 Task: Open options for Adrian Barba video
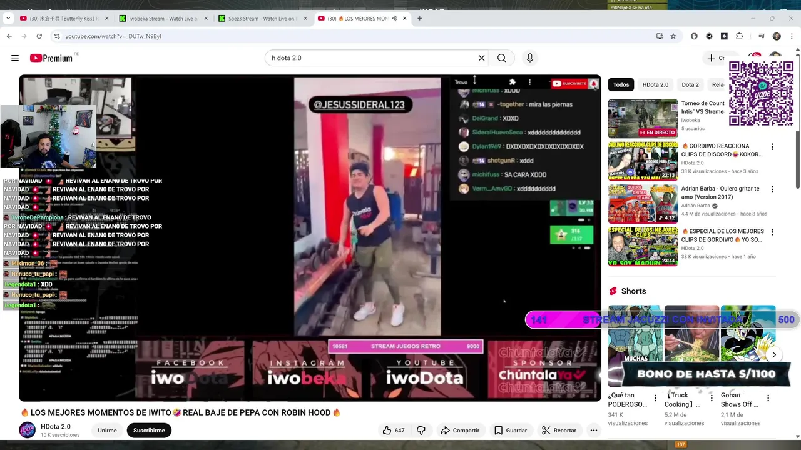click(772, 189)
